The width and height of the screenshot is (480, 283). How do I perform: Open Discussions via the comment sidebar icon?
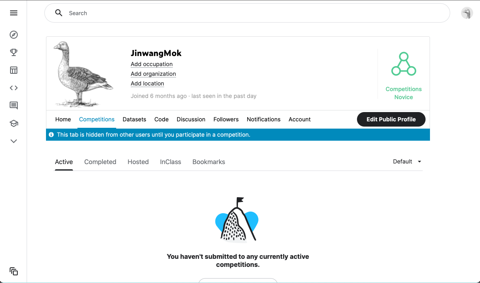pos(13,106)
